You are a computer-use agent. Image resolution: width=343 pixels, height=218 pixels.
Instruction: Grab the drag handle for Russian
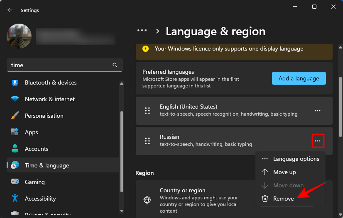[x=147, y=141]
